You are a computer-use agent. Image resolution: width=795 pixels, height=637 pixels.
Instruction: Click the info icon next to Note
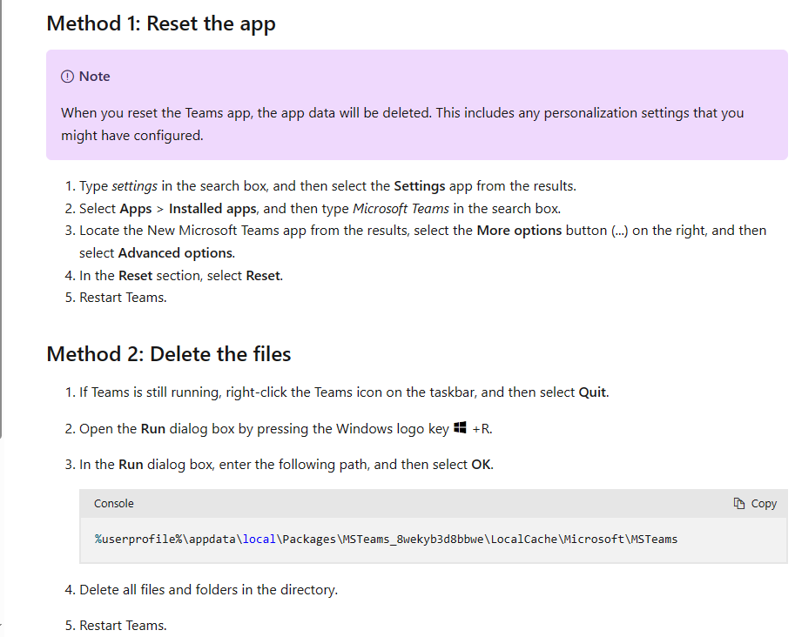tap(67, 77)
